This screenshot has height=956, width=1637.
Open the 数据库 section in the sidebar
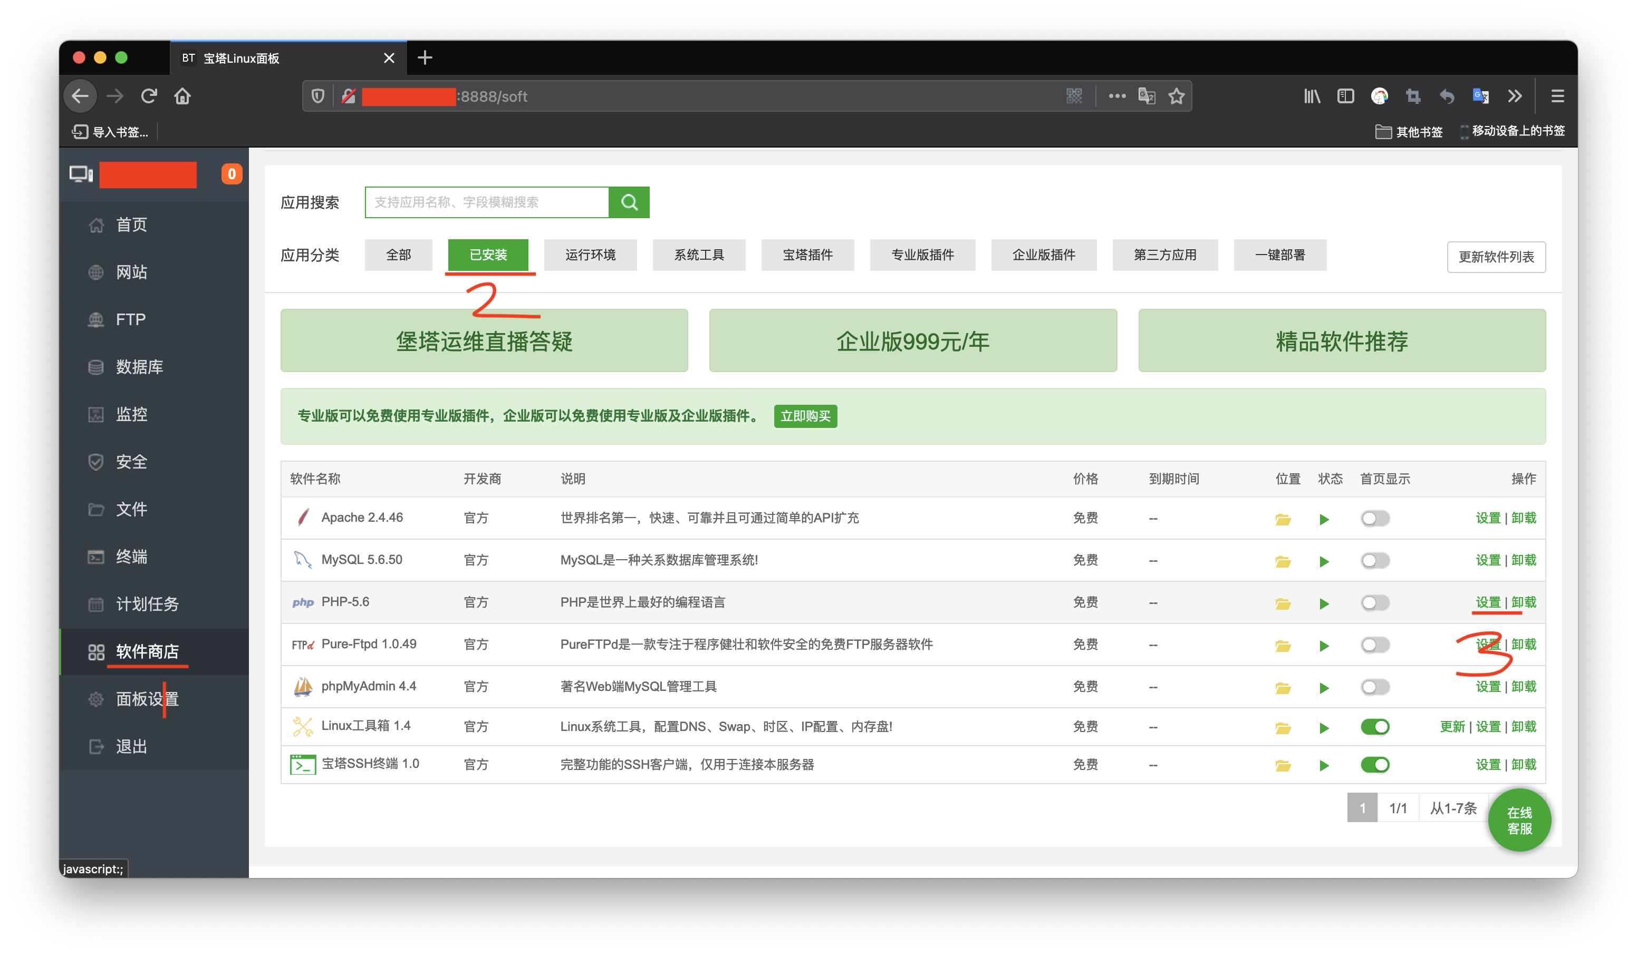point(138,367)
